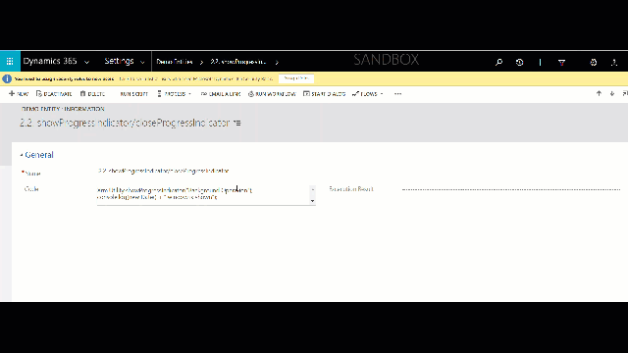Open advanced find funnel icon
Screen dimensions: 628x353
click(561, 62)
